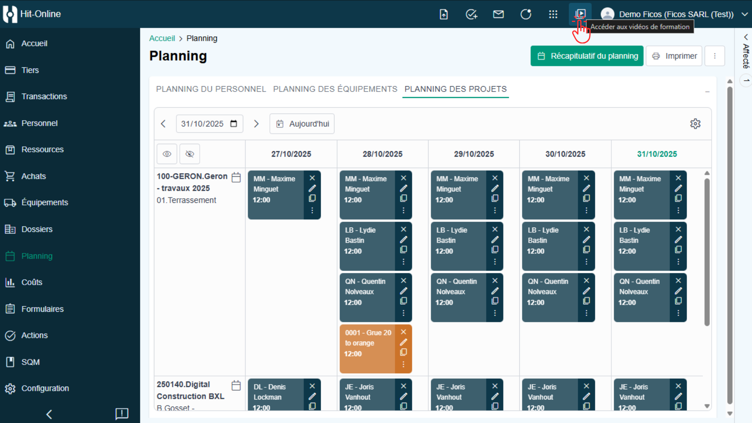
Task: Click Récapitulatif du planning button
Action: click(587, 56)
